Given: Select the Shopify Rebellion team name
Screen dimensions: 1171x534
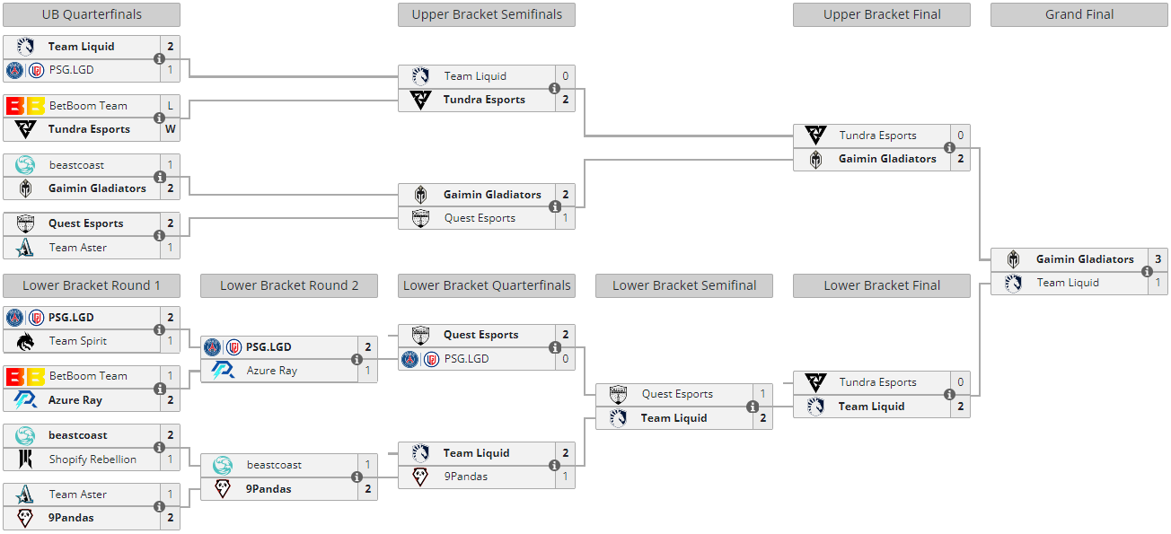Looking at the screenshot, I should (92, 460).
